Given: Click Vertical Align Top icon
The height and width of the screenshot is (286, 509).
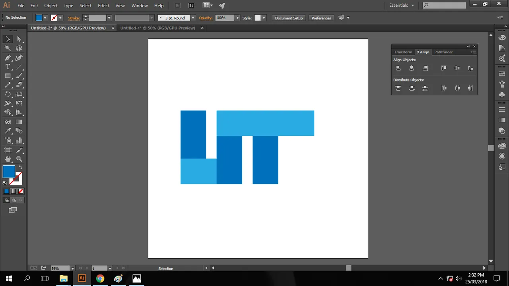Looking at the screenshot, I should click(x=444, y=68).
